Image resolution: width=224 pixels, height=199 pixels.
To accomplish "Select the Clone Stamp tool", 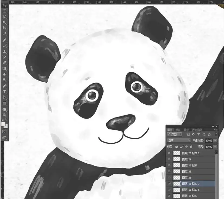I will pos(4,52).
